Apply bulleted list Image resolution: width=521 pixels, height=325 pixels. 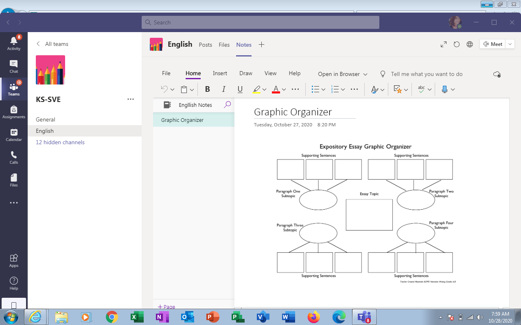coord(315,89)
